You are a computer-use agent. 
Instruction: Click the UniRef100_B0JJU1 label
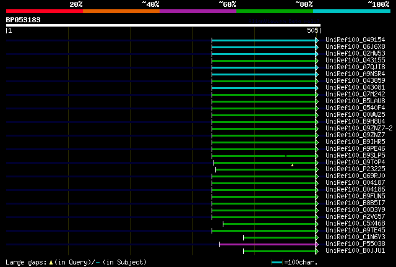coord(355,251)
